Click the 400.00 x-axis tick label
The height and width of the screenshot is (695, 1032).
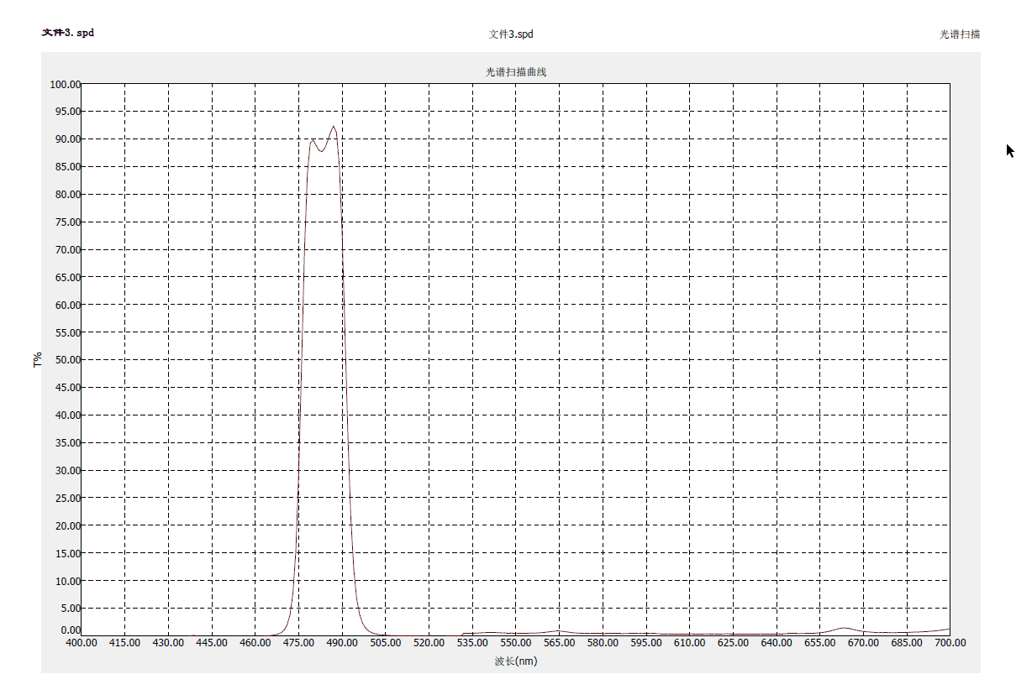(82, 643)
